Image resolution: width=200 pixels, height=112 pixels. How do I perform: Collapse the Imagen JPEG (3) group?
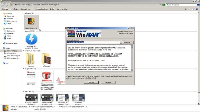24,69
